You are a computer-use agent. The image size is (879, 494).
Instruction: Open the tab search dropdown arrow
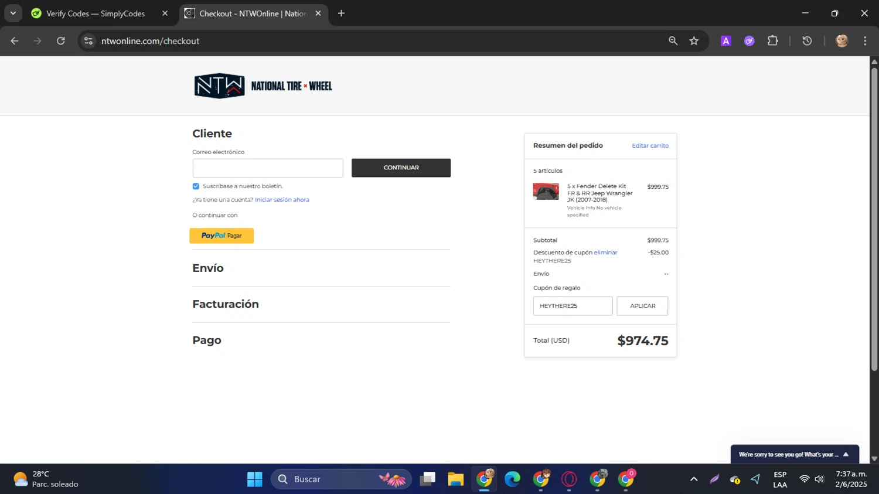13,13
